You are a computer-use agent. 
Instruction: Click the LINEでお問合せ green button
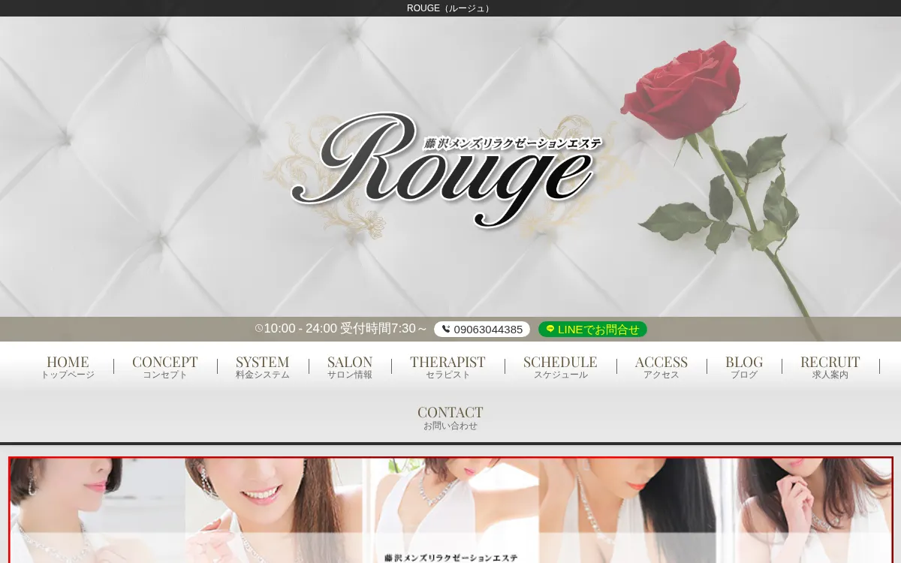coord(592,330)
